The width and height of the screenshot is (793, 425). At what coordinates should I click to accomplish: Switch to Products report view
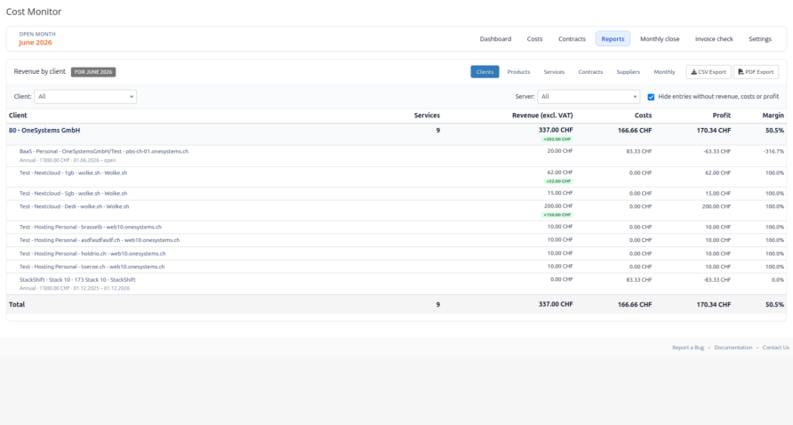tap(518, 72)
